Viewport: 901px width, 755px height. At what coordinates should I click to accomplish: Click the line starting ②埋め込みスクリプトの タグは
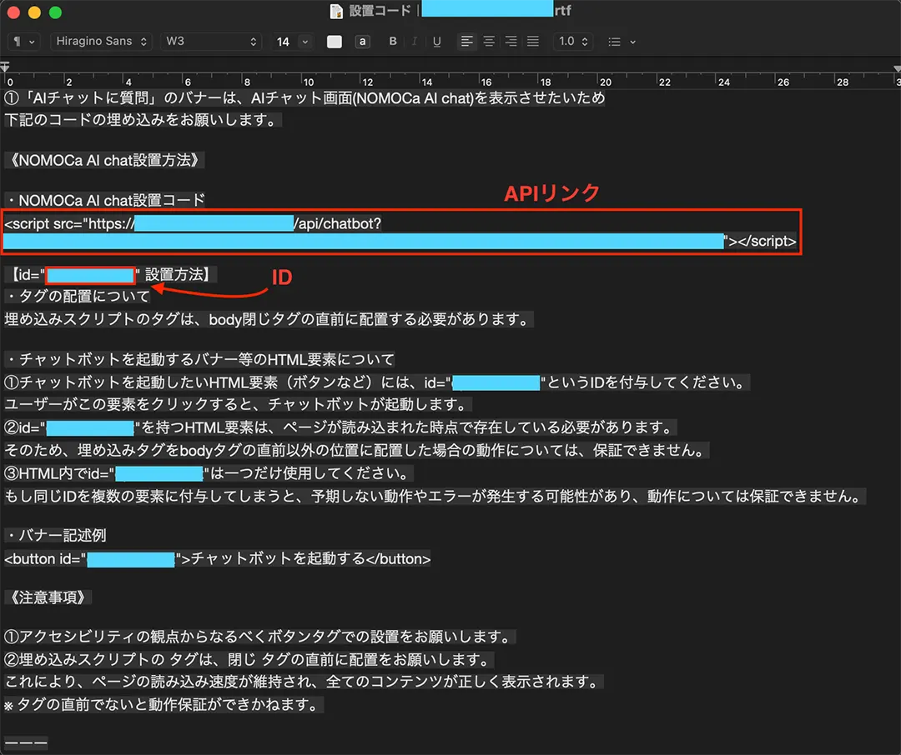(249, 660)
